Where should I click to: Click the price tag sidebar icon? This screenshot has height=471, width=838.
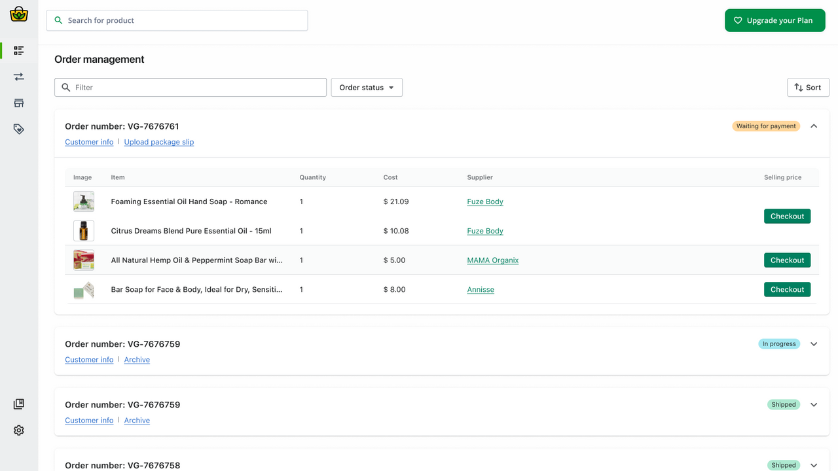pyautogui.click(x=19, y=130)
